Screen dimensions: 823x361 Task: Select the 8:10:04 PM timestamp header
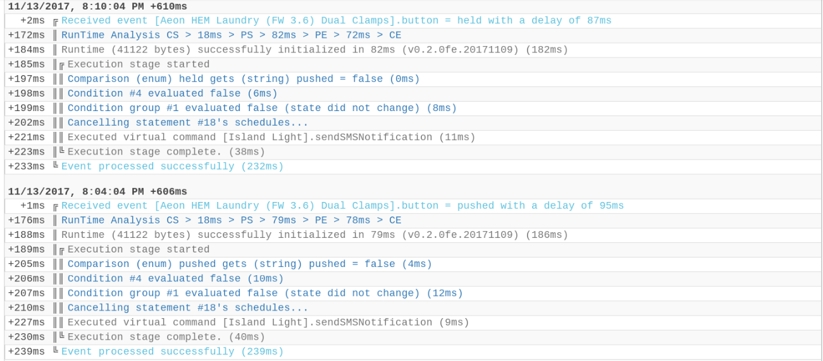pyautogui.click(x=97, y=6)
